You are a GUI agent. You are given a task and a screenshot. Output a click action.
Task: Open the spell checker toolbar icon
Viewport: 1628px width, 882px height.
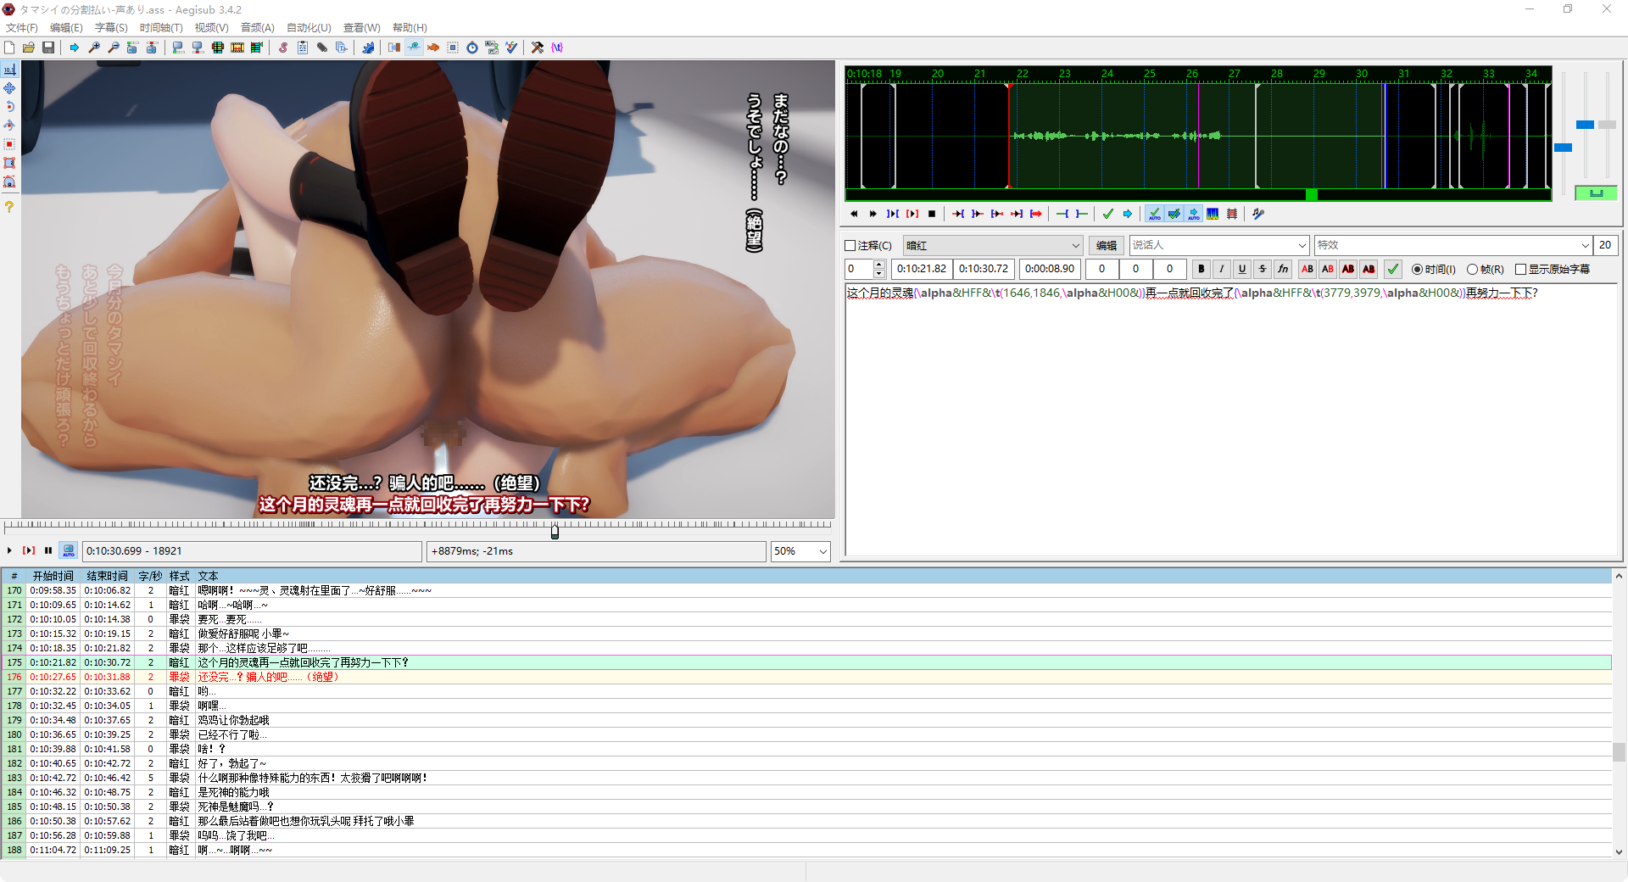pos(511,47)
